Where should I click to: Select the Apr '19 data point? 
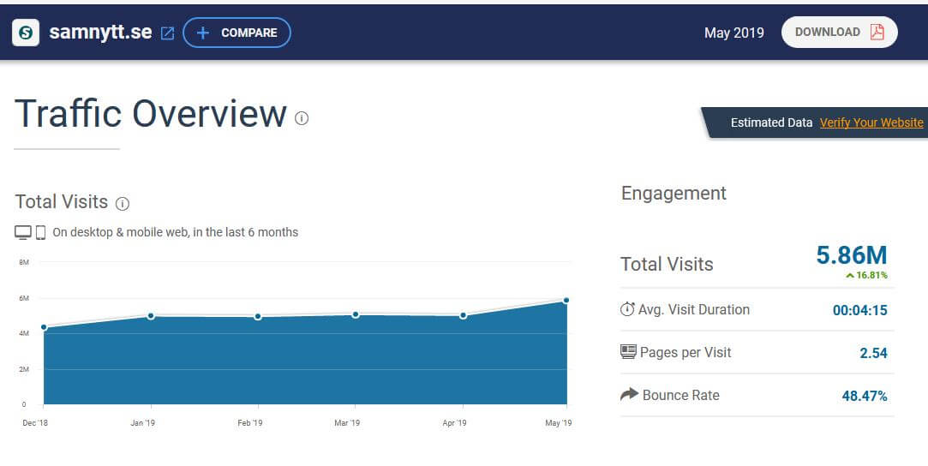coord(463,315)
